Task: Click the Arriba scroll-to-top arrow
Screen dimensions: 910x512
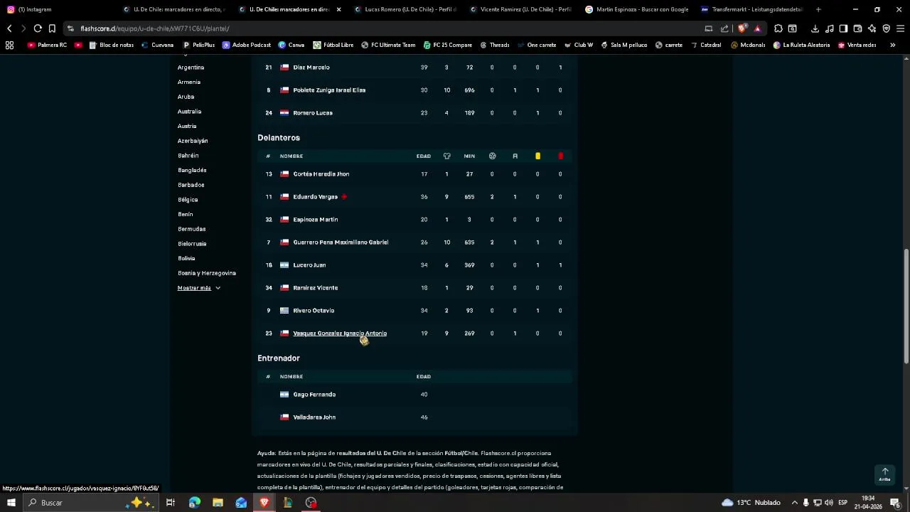Action: 884,474
